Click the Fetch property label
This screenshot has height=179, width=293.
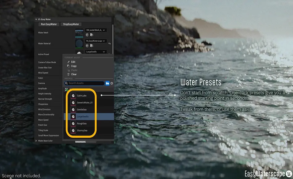[40, 78]
